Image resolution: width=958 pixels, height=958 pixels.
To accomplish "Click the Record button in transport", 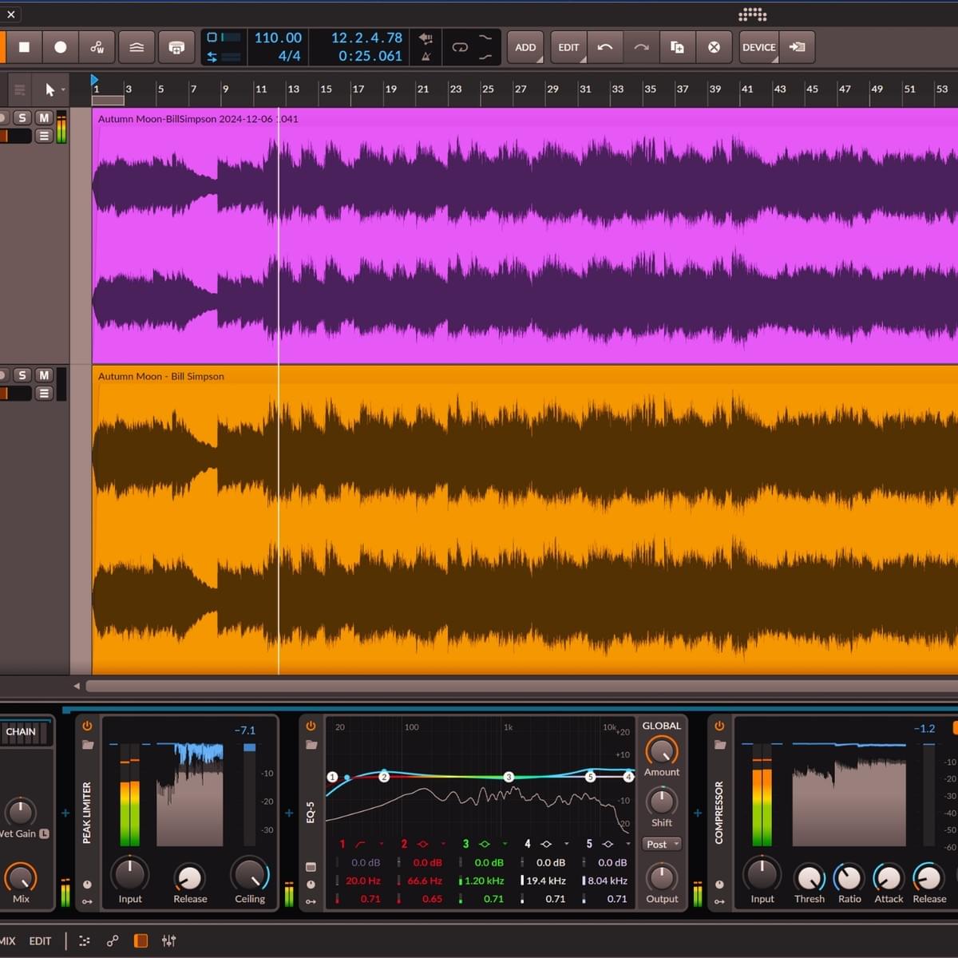I will 60,47.
